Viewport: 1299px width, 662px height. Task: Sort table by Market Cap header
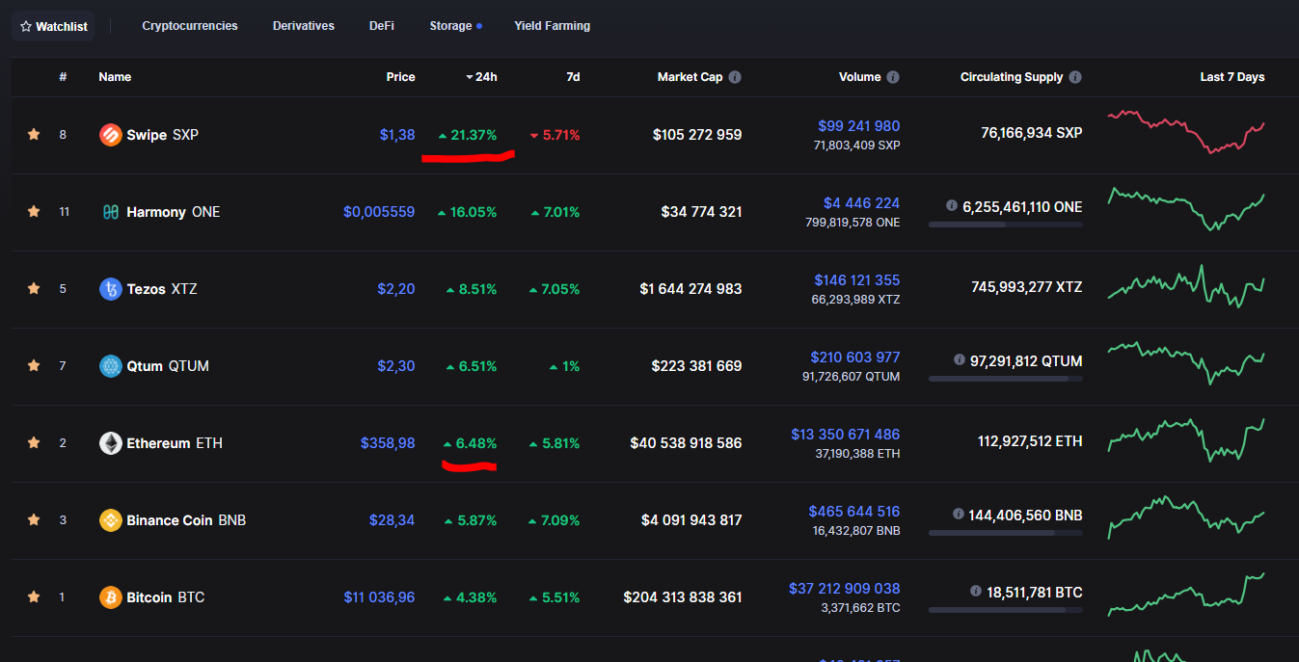[x=690, y=77]
